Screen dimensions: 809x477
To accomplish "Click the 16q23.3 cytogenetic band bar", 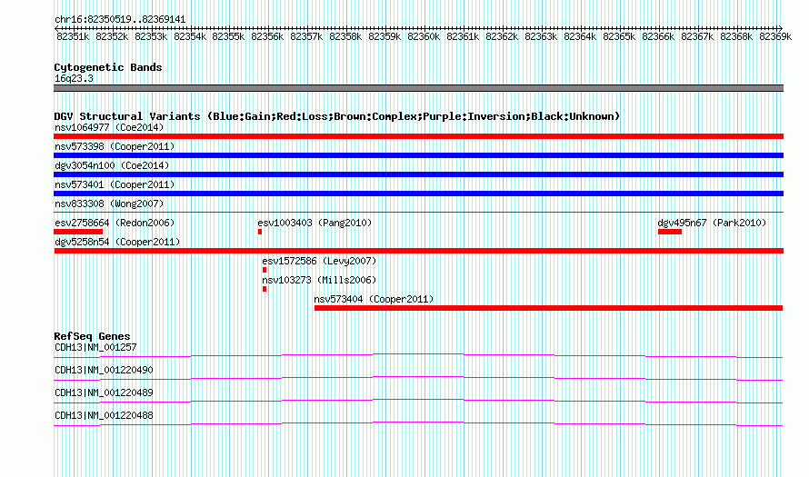I will coord(418,88).
